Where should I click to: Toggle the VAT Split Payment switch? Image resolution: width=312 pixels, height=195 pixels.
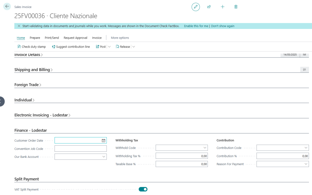pyautogui.click(x=143, y=189)
